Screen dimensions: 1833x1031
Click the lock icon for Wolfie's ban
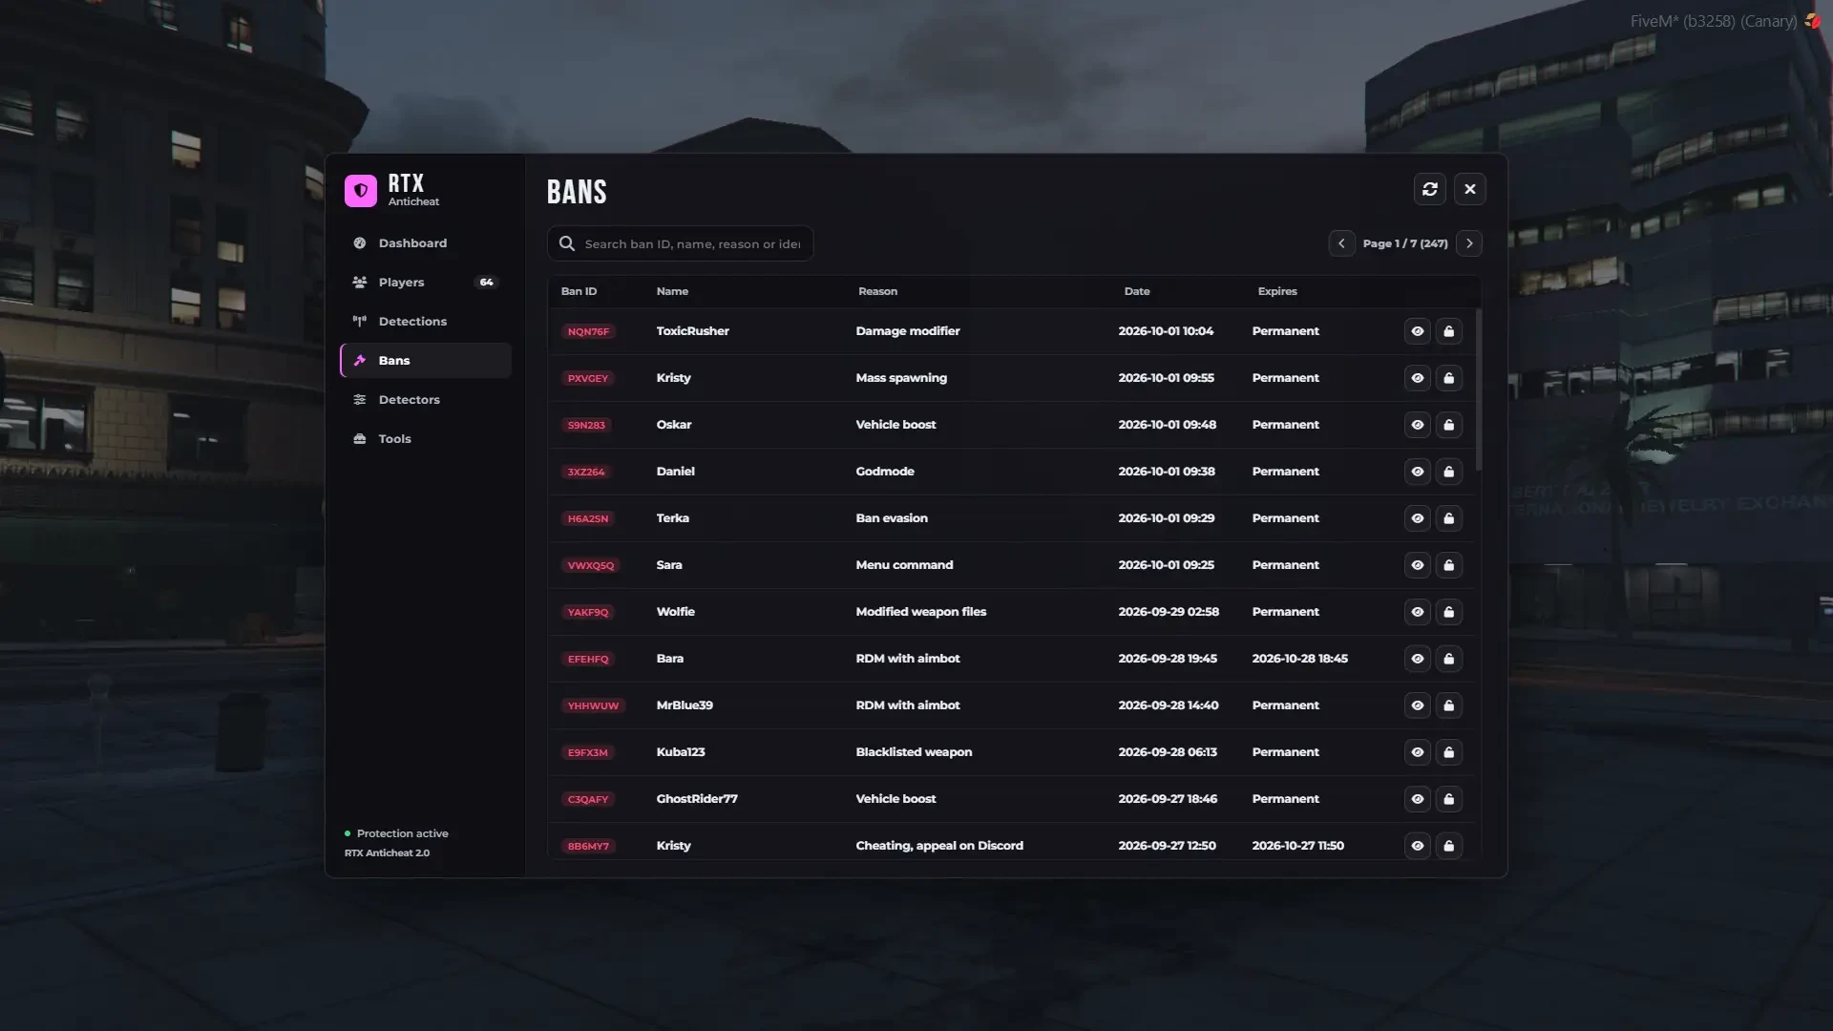coord(1448,612)
